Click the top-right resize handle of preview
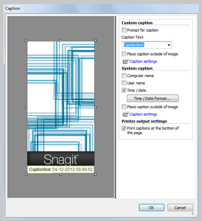Viewport: 202px width, 221px height. 95,40
